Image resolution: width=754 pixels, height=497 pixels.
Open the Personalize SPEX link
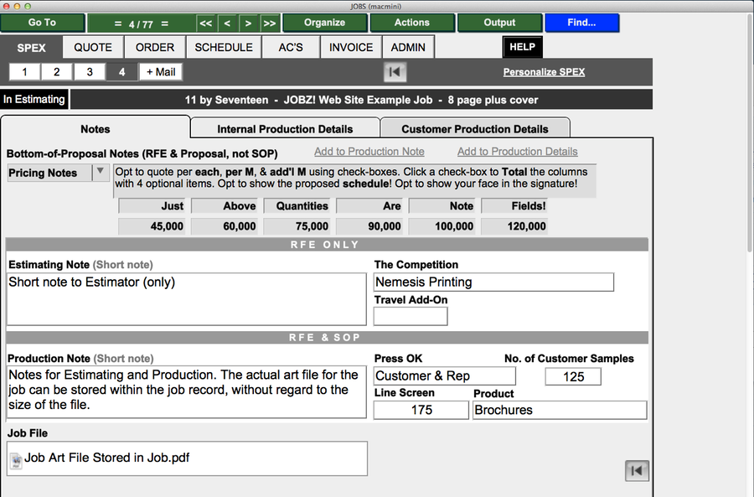[x=544, y=72]
